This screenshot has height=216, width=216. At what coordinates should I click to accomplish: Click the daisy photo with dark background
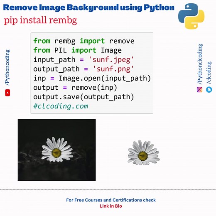pos(57,150)
